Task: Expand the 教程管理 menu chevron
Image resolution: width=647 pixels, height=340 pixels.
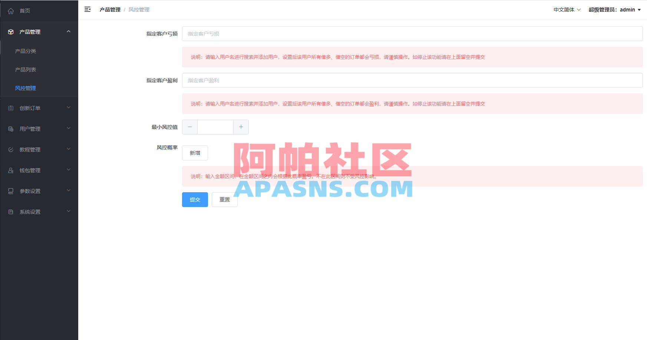Action: tap(69, 149)
